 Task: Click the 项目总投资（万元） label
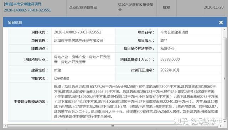(137, 59)
